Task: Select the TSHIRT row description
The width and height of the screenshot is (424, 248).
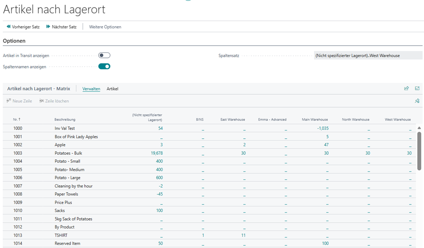Action: (x=61, y=236)
